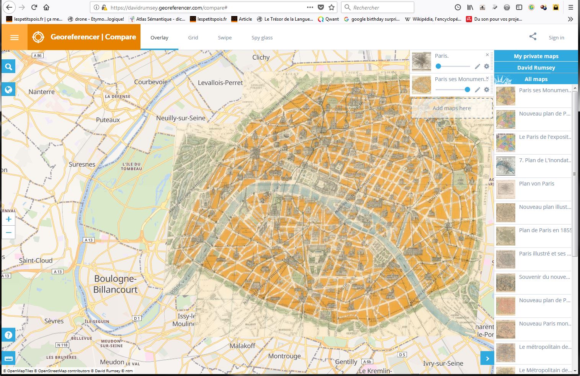
Task: Collapse the right maps sidebar with arrow
Action: pyautogui.click(x=487, y=358)
